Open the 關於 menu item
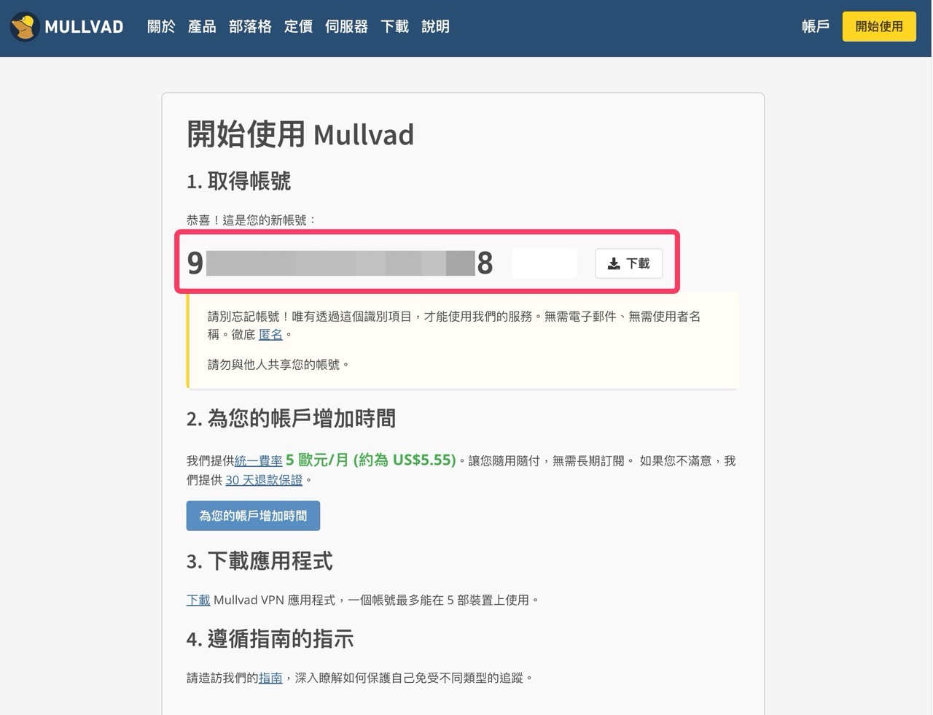 161,27
